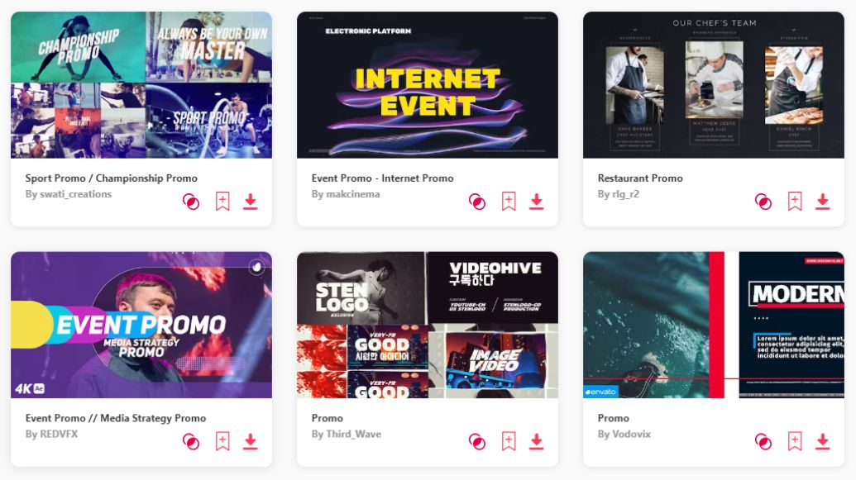Show similar items for Restaurant Promo
The width and height of the screenshot is (856, 480).
pyautogui.click(x=763, y=202)
